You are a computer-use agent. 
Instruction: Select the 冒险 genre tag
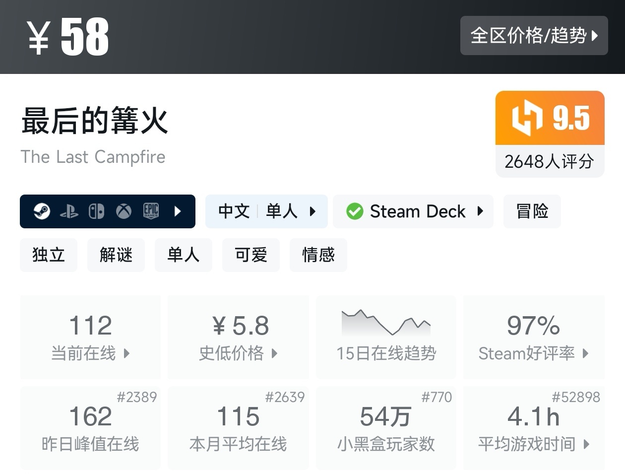coord(532,211)
